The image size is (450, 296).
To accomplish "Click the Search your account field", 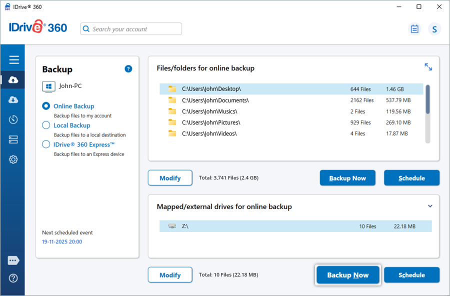I will [x=131, y=29].
